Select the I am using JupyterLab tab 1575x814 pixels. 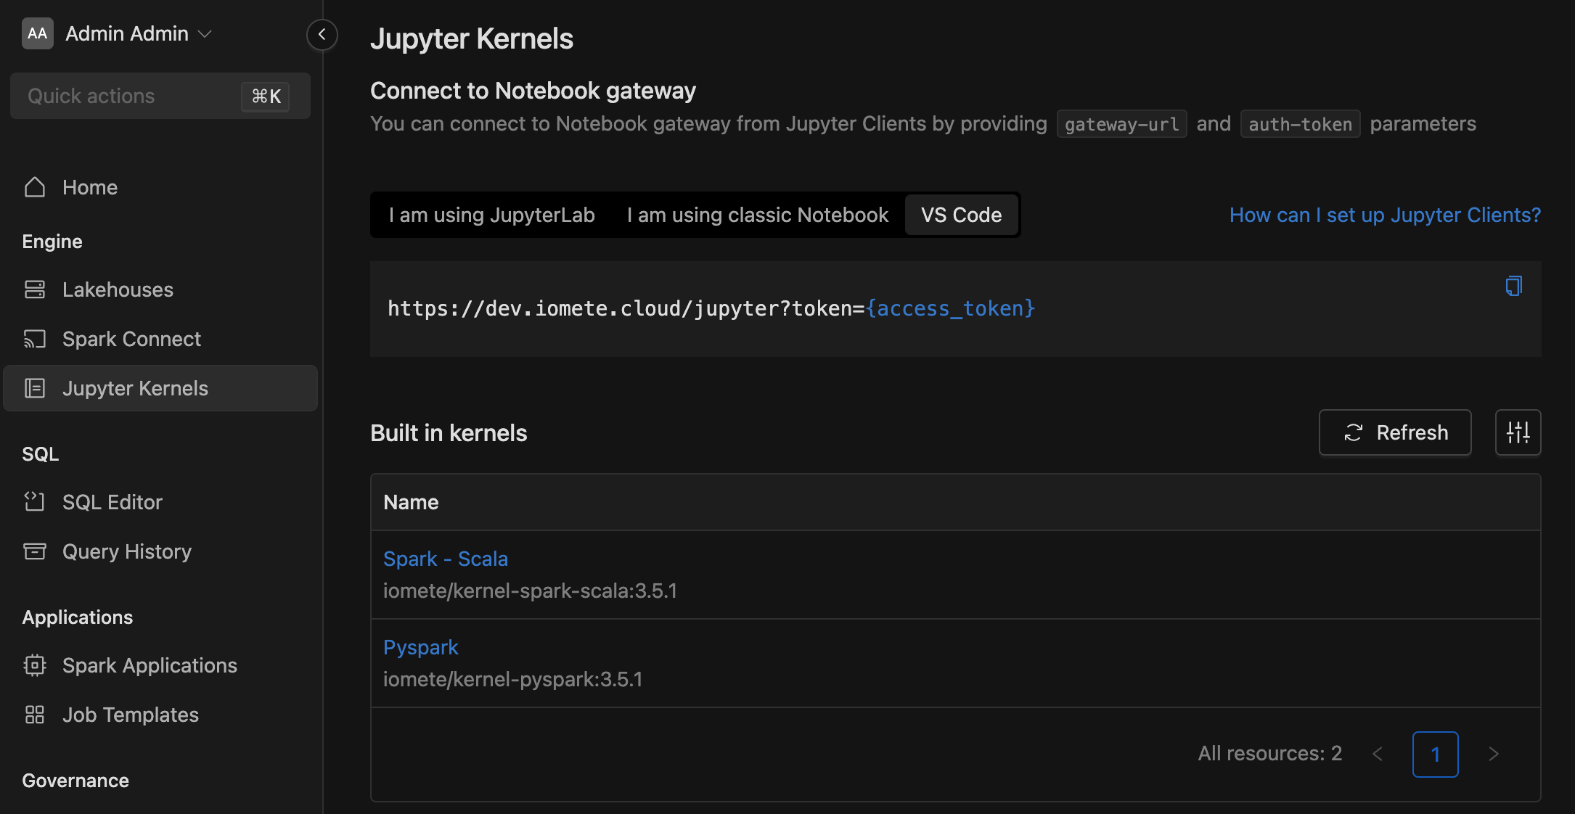pos(491,214)
